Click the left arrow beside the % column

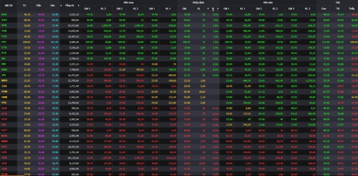[x=208, y=8]
